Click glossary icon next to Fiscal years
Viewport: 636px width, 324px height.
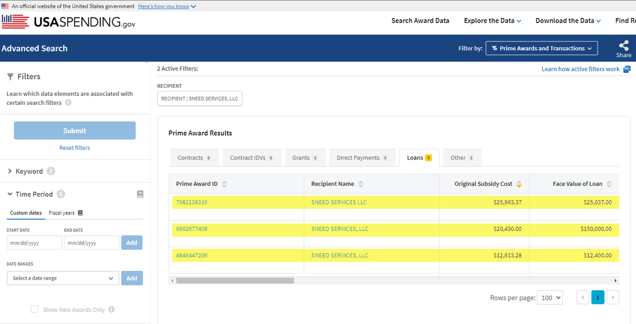(x=79, y=213)
